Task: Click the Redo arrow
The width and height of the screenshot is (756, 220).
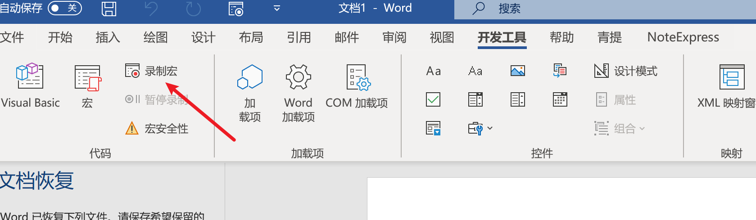Action: (x=193, y=9)
